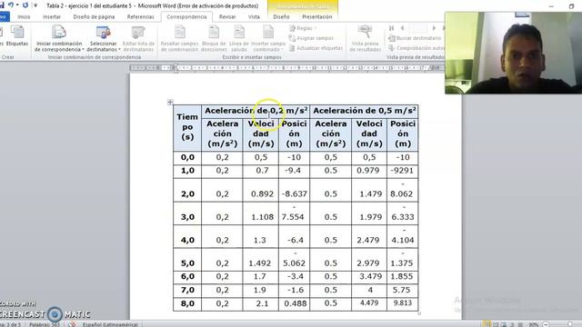This screenshot has height=327, width=582.
Task: Open Insertar campo combinado dropdown
Action: [268, 38]
